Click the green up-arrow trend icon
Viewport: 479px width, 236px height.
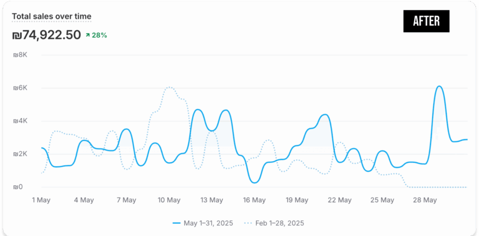click(x=87, y=35)
